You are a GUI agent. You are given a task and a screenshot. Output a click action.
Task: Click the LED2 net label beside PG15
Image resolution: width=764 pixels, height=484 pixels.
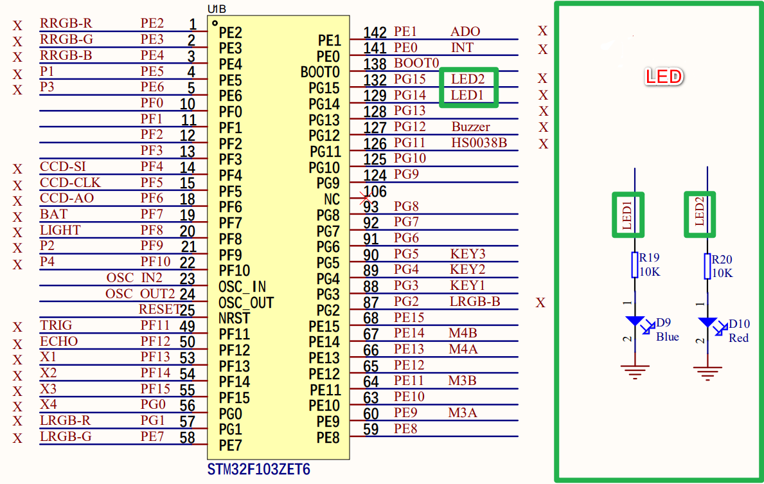[468, 78]
